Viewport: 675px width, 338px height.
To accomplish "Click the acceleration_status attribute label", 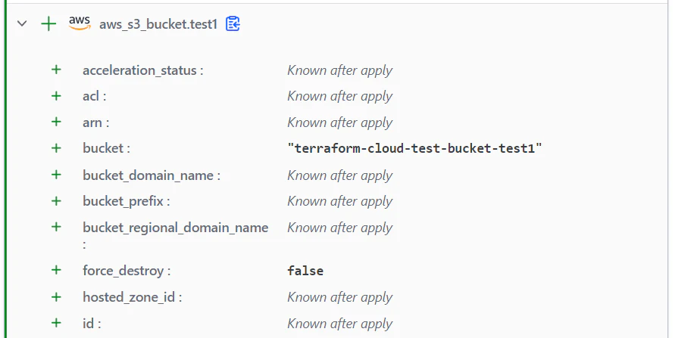I will (143, 70).
